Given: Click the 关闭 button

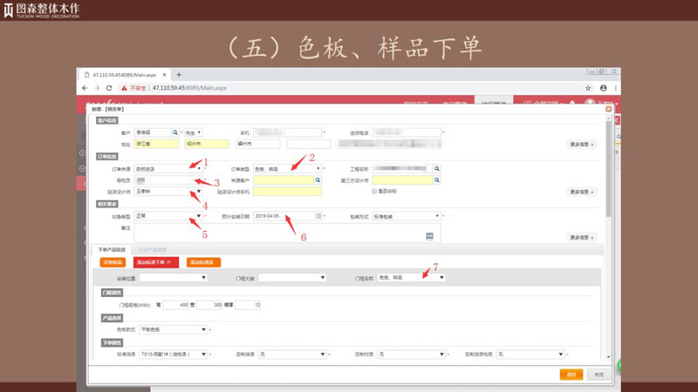Looking at the screenshot, I should (x=598, y=374).
